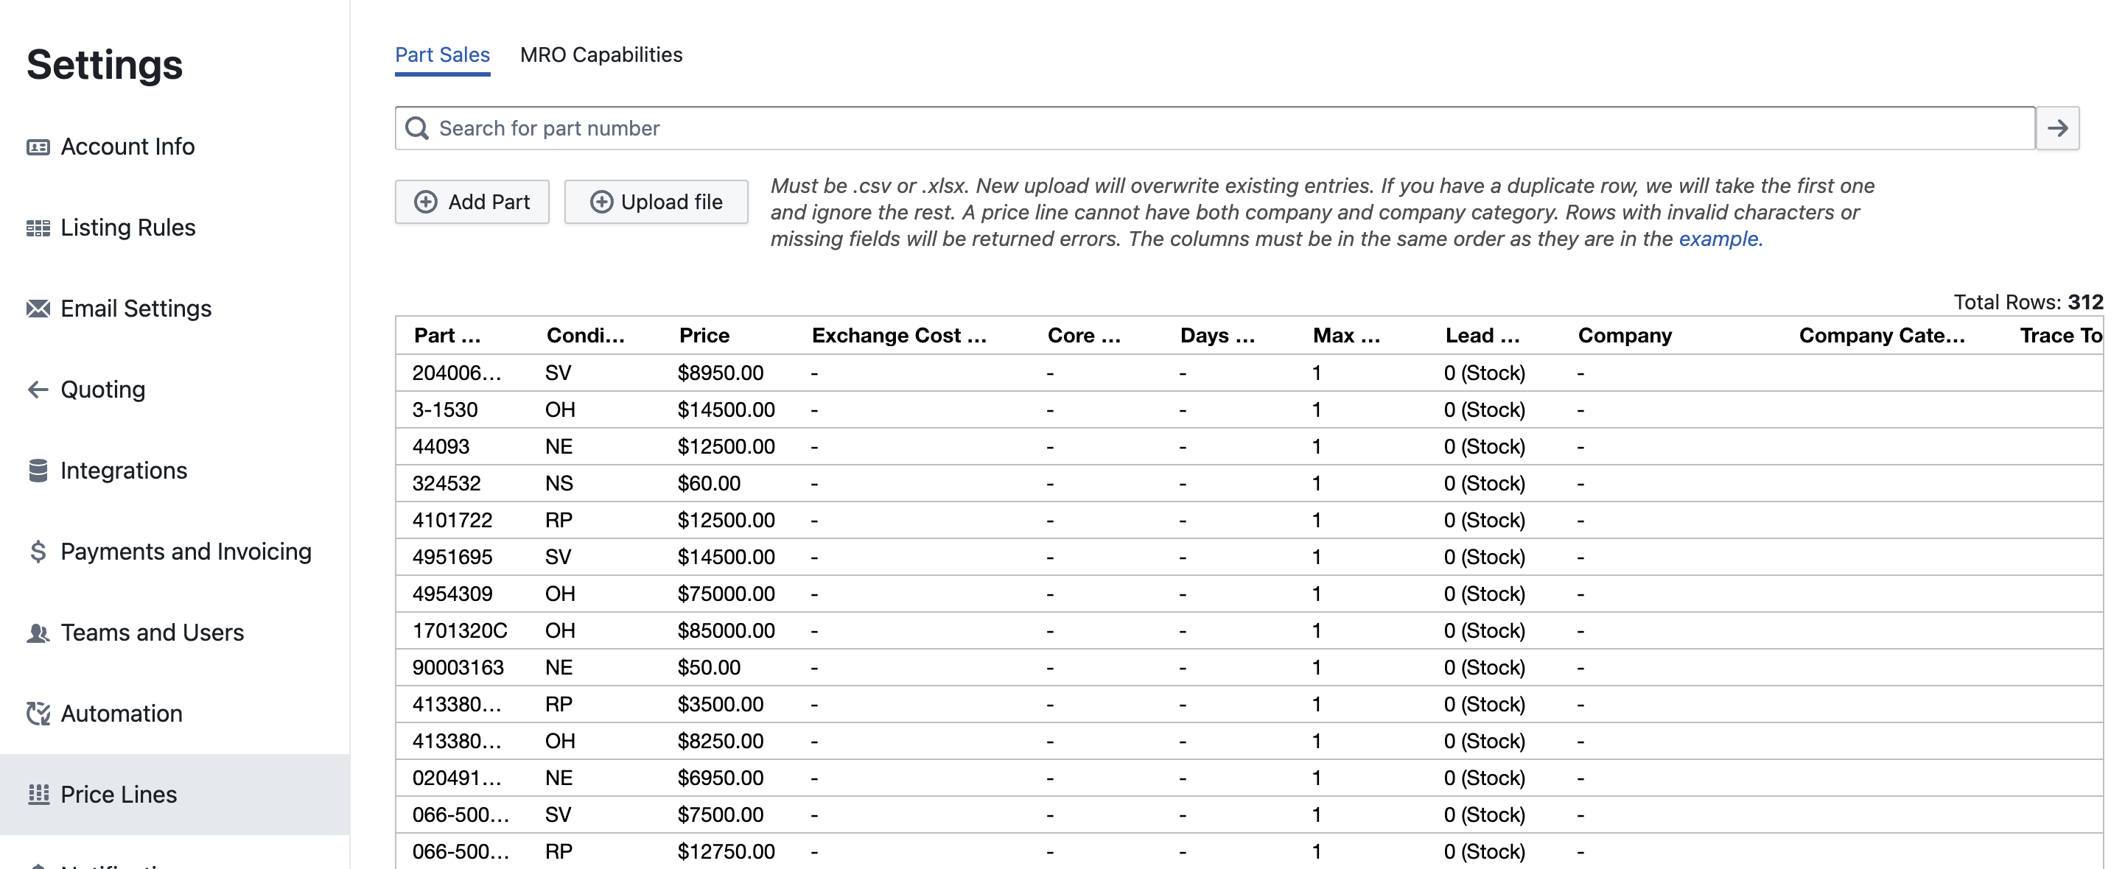Viewport: 2125px width, 869px height.
Task: Click the Automation clock-check icon
Action: (x=38, y=713)
